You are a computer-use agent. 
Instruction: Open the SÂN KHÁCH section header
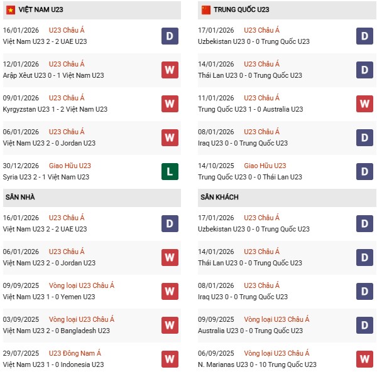pyautogui.click(x=221, y=197)
